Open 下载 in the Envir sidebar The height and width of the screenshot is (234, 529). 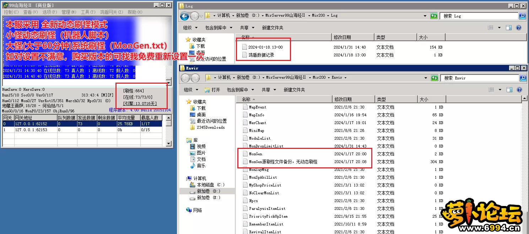pos(201,108)
